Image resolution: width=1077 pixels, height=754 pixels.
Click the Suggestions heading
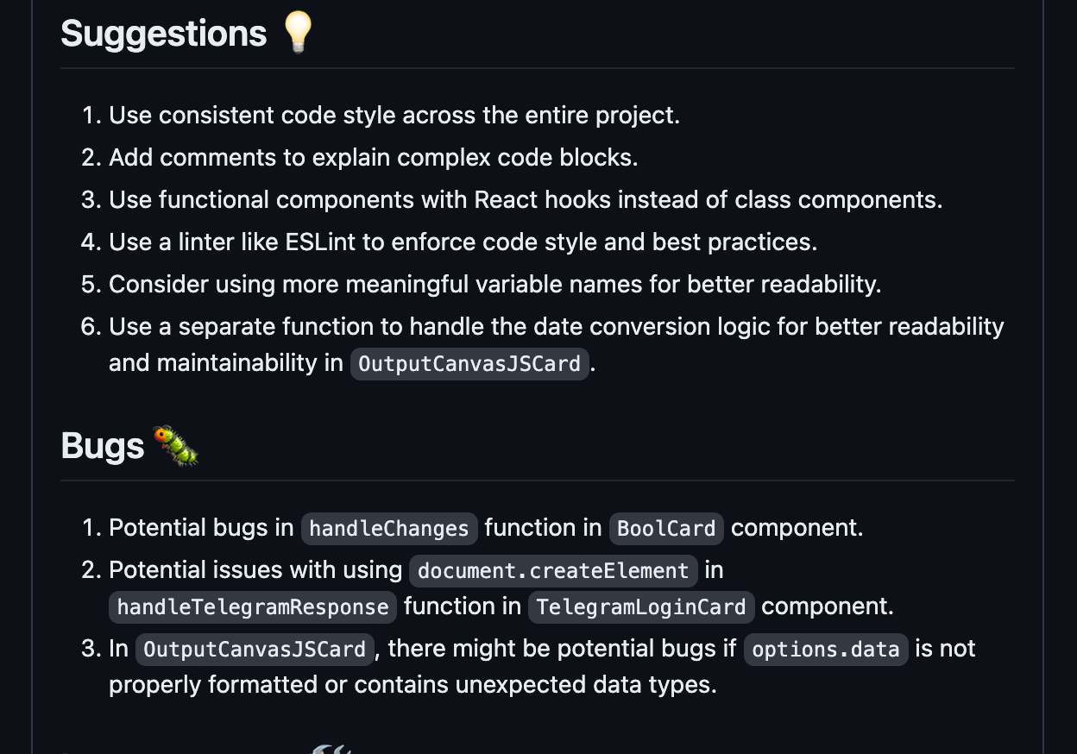[x=164, y=34]
